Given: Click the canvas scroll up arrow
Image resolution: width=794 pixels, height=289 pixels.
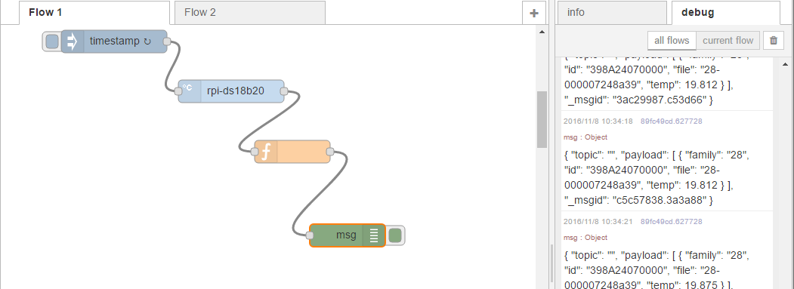Looking at the screenshot, I should [542, 32].
